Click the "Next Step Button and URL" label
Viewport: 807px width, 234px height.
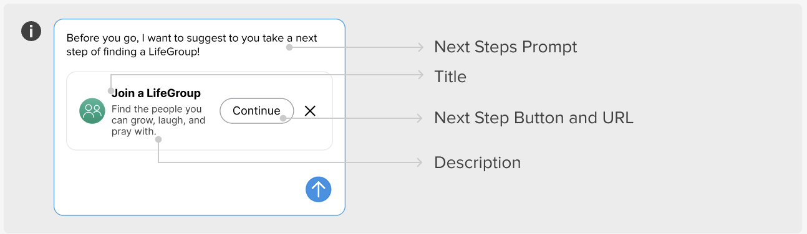tap(534, 118)
